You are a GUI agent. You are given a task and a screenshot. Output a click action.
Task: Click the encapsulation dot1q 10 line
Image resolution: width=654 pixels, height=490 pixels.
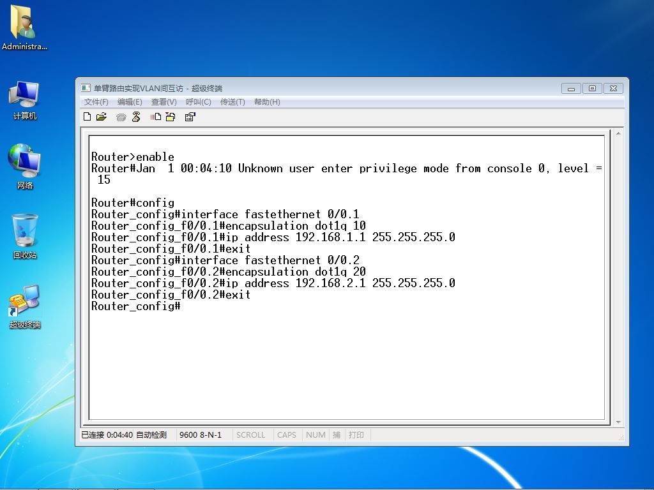pyautogui.click(x=229, y=226)
